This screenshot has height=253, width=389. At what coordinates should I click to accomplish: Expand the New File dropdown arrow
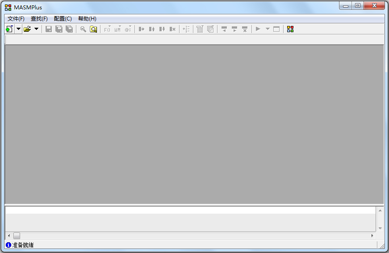pyautogui.click(x=18, y=29)
